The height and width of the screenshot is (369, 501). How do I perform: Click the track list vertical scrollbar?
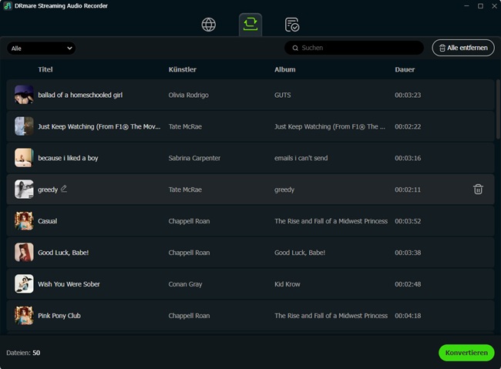498,109
